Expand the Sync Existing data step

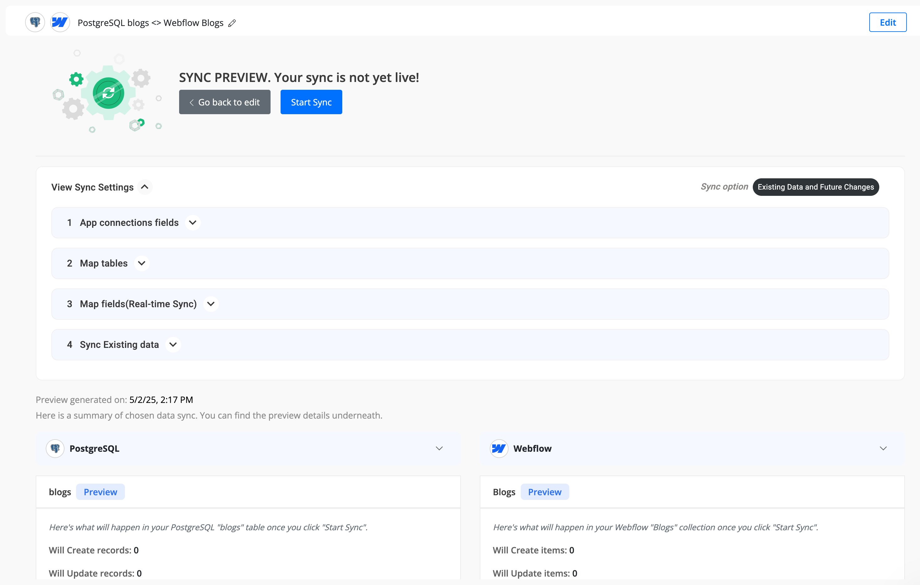173,345
